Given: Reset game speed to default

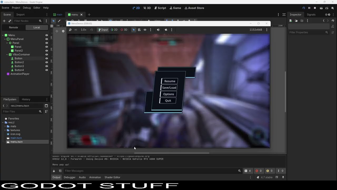Looking at the screenshot, I should [92, 30].
